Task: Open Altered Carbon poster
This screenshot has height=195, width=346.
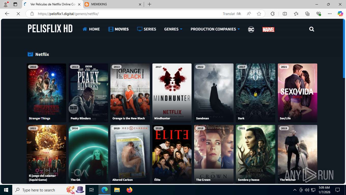Action: 130,154
